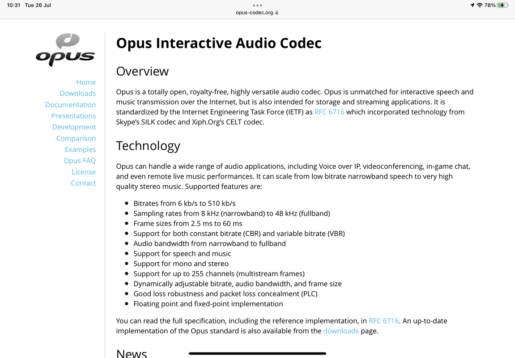Click 'Audio bandwidth from narrowband to fullband'
The height and width of the screenshot is (358, 515).
tap(209, 243)
